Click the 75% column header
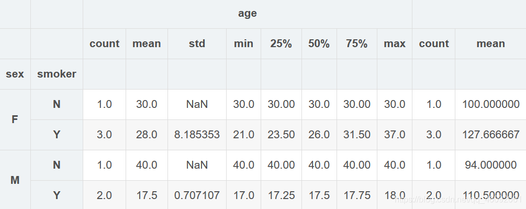The image size is (526, 209). point(356,43)
